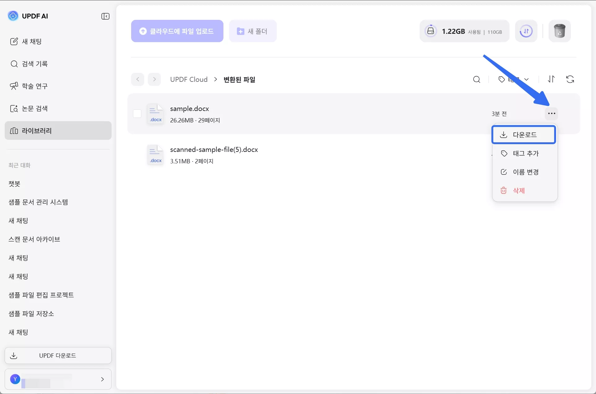
Task: Navigate to UPDF Cloud via breadcrumb
Action: point(189,79)
